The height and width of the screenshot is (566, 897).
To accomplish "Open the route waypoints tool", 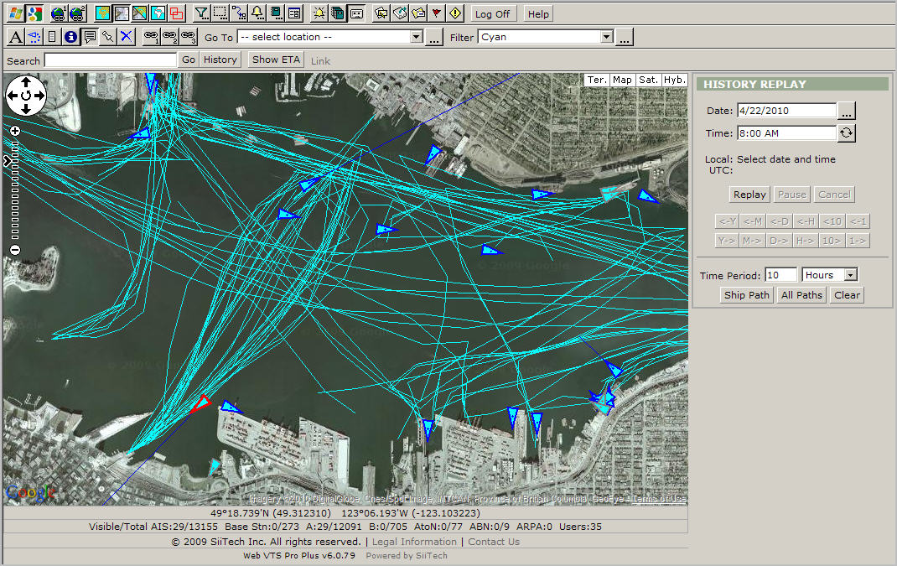I will pyautogui.click(x=239, y=13).
